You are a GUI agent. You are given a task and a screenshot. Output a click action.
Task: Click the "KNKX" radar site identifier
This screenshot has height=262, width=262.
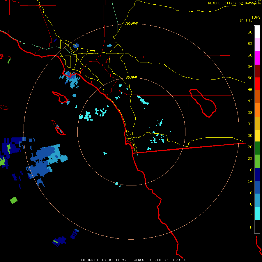[x=139, y=260]
